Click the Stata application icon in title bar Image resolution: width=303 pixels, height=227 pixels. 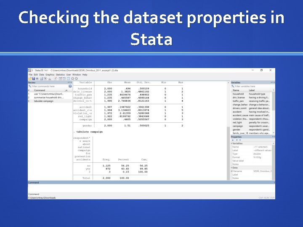(x=29, y=70)
